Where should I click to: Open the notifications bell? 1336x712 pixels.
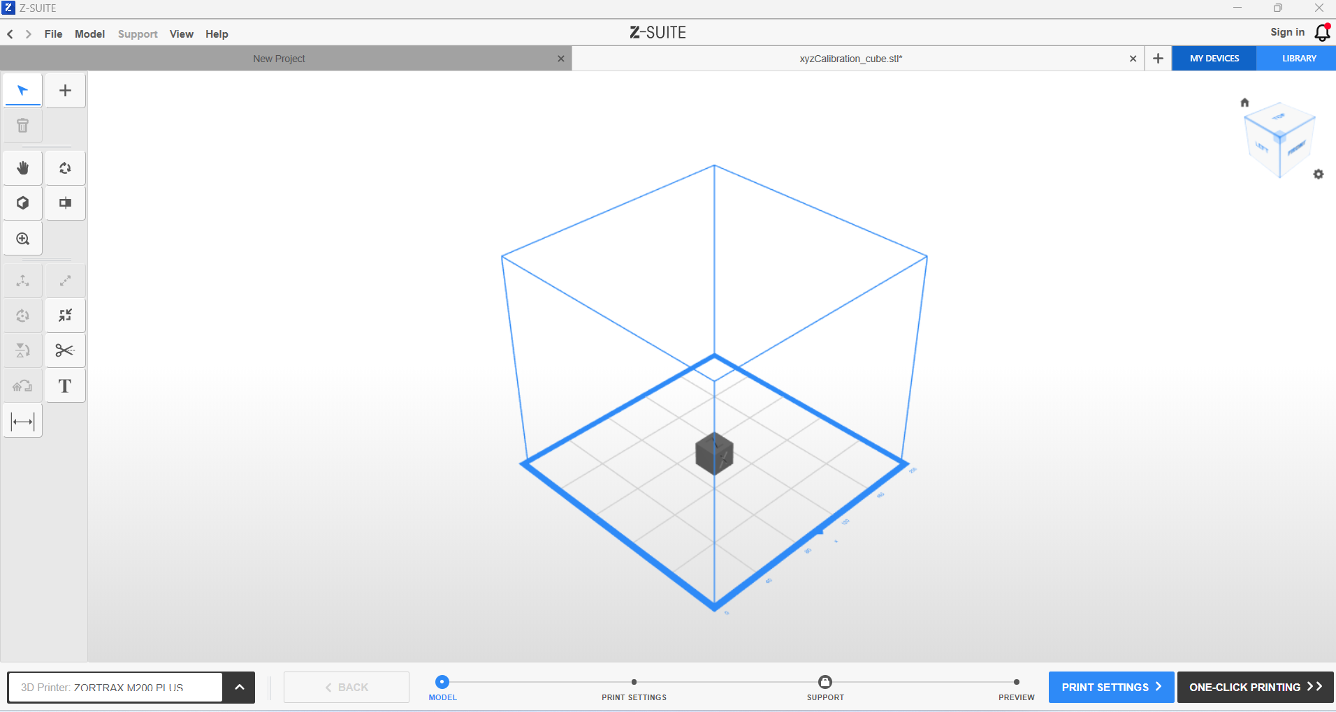(x=1323, y=33)
